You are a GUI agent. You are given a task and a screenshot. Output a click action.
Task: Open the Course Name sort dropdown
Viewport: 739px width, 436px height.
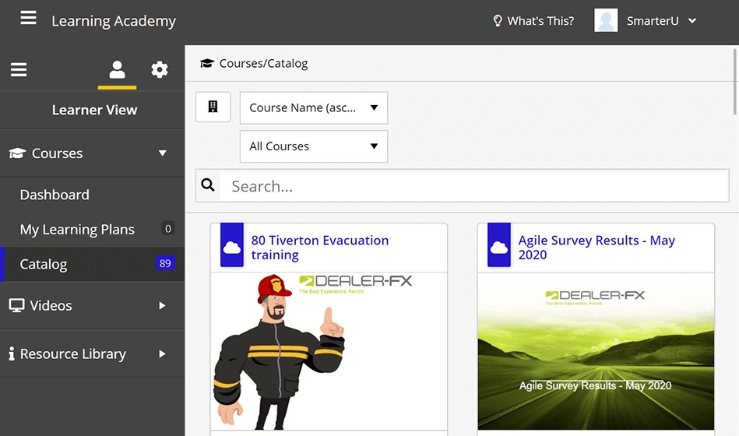[x=314, y=108]
